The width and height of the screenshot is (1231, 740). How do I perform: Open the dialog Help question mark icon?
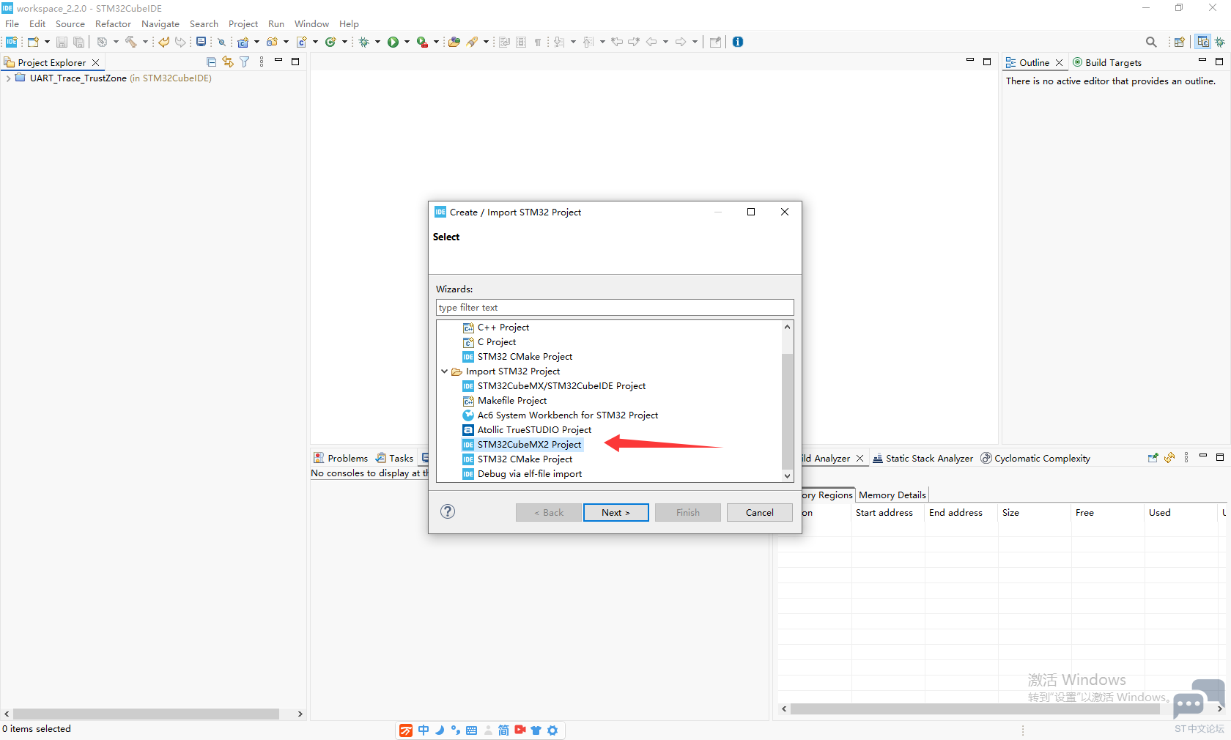click(x=448, y=511)
